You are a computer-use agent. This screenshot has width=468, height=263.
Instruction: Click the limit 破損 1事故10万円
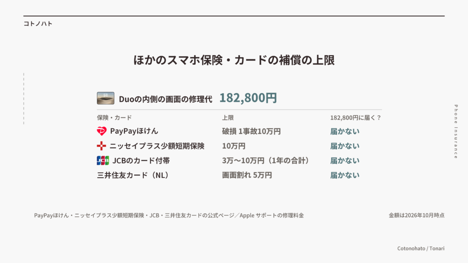click(x=251, y=131)
